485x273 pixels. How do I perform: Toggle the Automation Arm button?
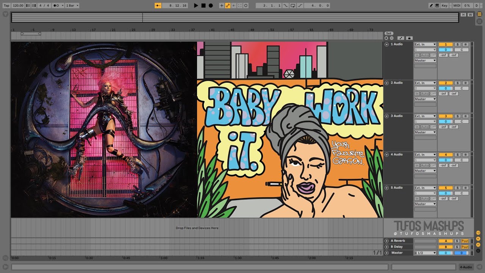(228, 6)
